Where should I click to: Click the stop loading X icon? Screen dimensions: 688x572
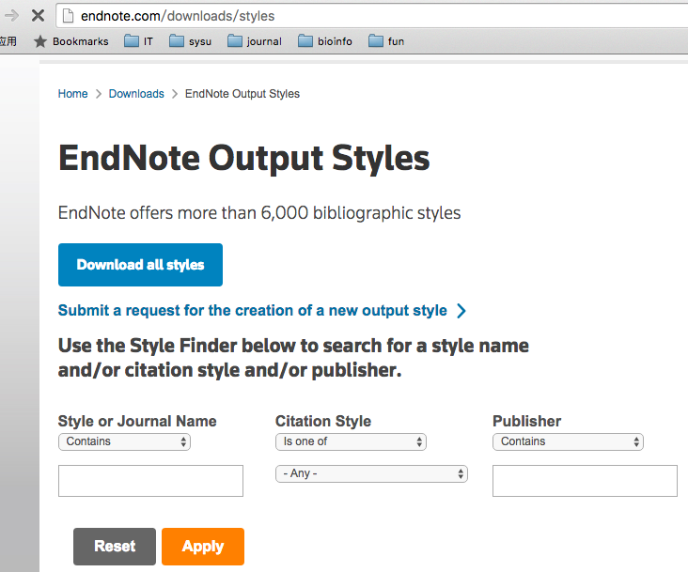[39, 16]
